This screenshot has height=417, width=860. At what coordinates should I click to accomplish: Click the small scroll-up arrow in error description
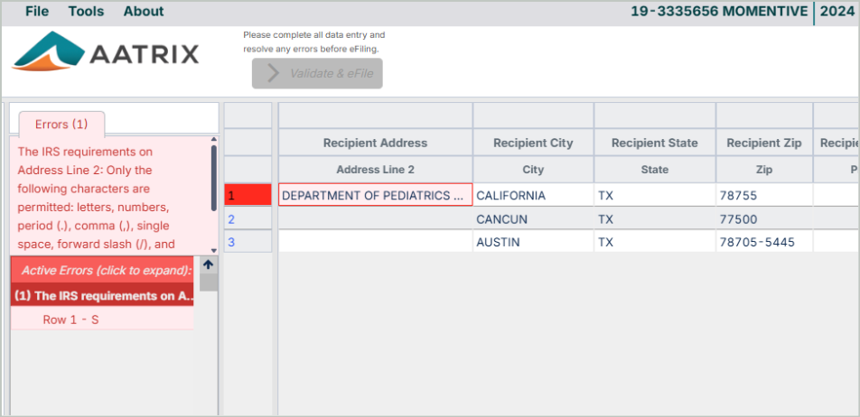point(214,140)
